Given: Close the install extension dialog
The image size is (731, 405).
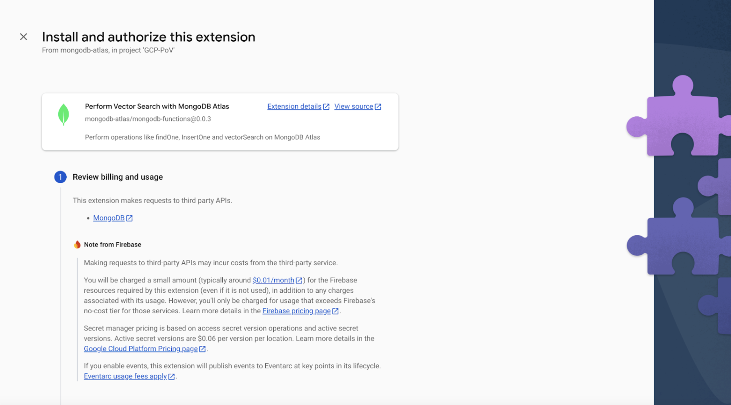Looking at the screenshot, I should 23,37.
